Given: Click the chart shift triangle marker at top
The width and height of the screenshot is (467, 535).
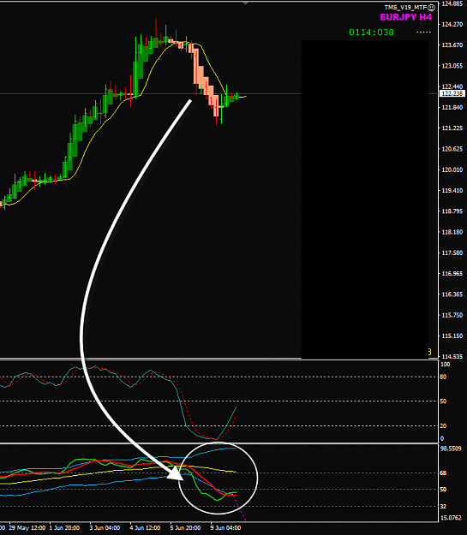Looking at the screenshot, I should point(245,3).
